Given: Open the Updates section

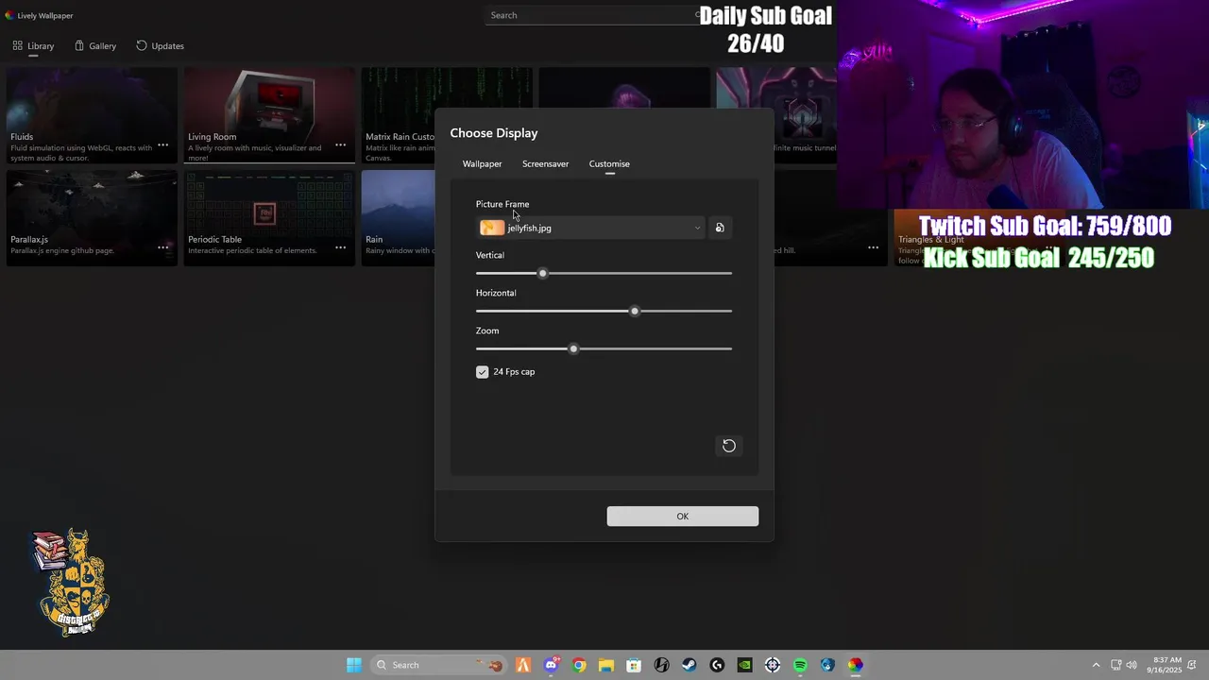Looking at the screenshot, I should point(160,45).
